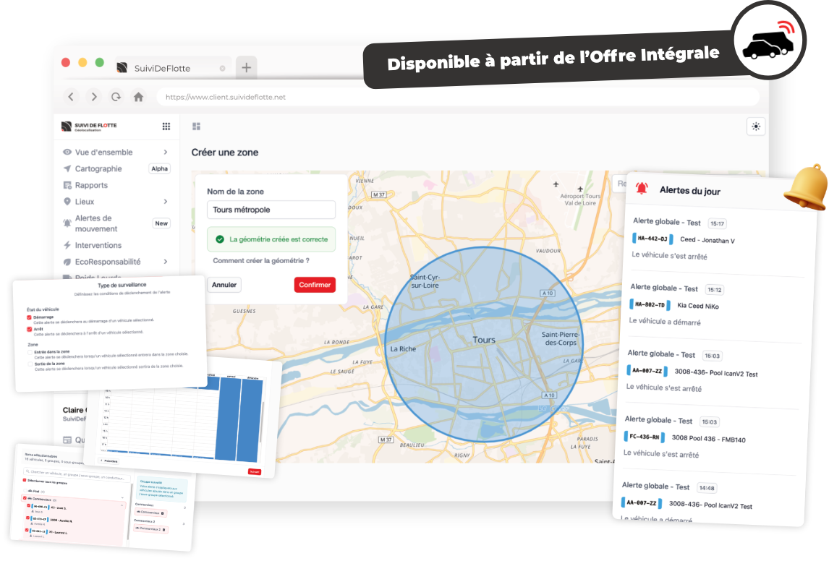This screenshot has width=829, height=561.
Task: Click the HA-802-TD license plate badge
Action: pos(650,305)
